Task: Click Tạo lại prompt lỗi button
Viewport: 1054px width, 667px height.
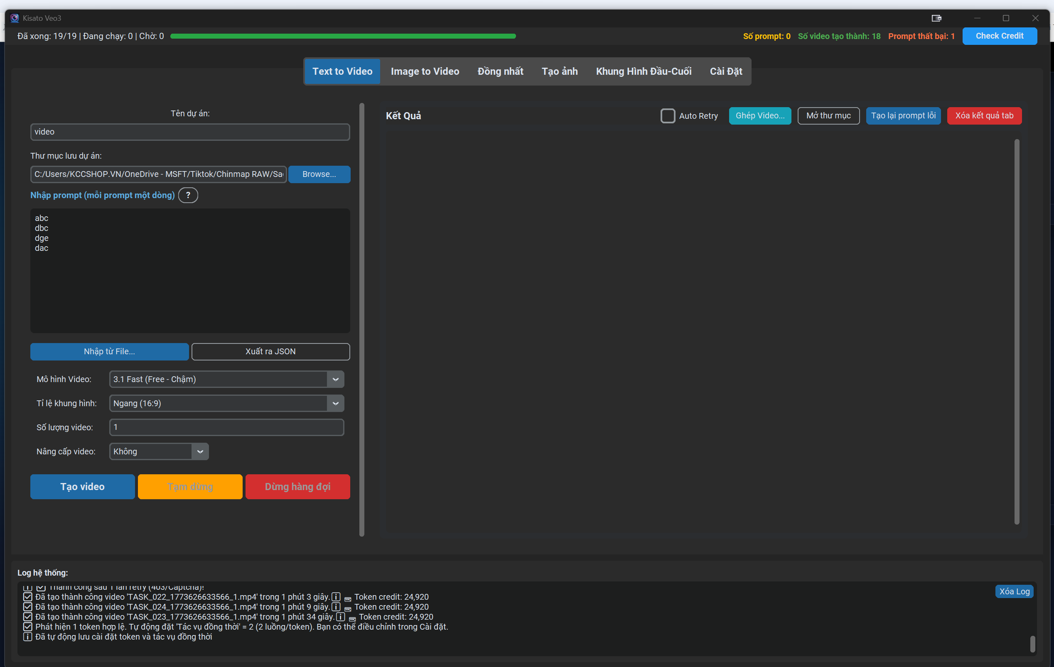Action: [903, 116]
